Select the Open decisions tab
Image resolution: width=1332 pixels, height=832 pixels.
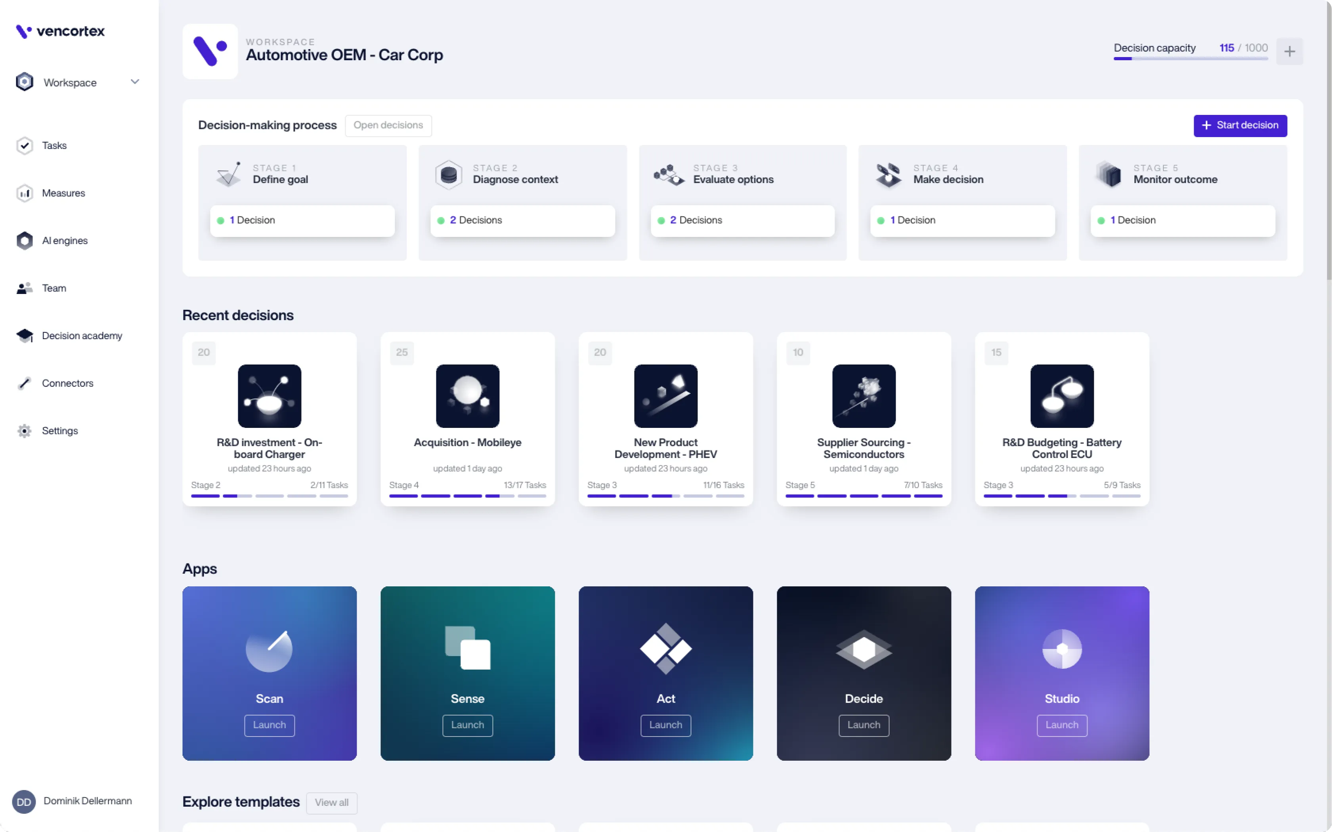pos(388,126)
